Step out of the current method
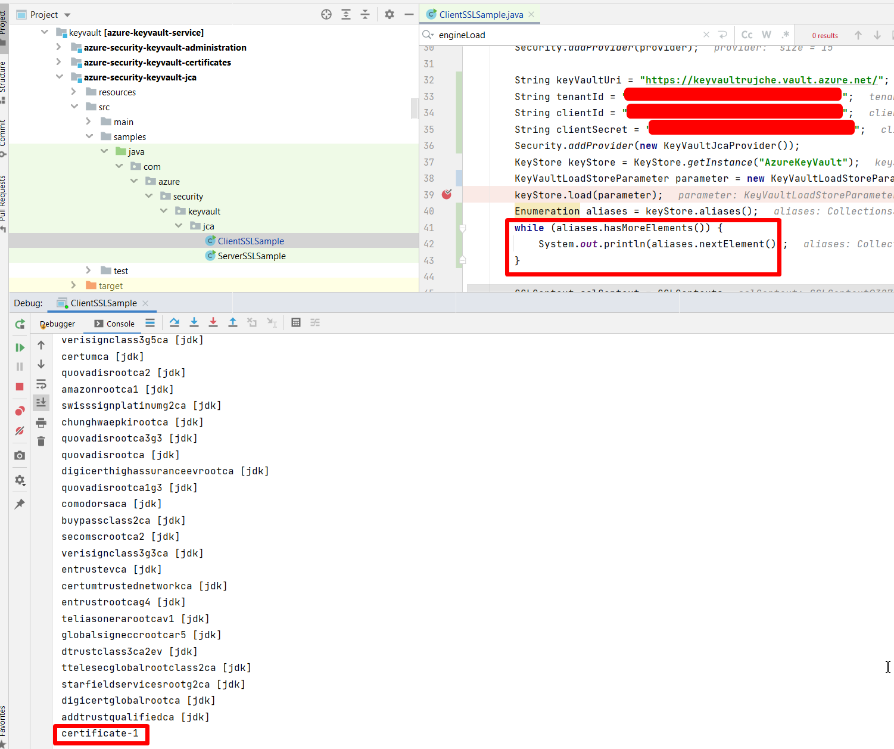 [x=232, y=322]
